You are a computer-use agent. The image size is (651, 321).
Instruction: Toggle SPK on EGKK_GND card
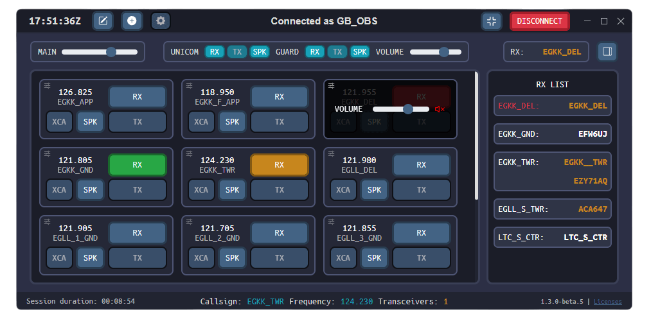point(91,189)
